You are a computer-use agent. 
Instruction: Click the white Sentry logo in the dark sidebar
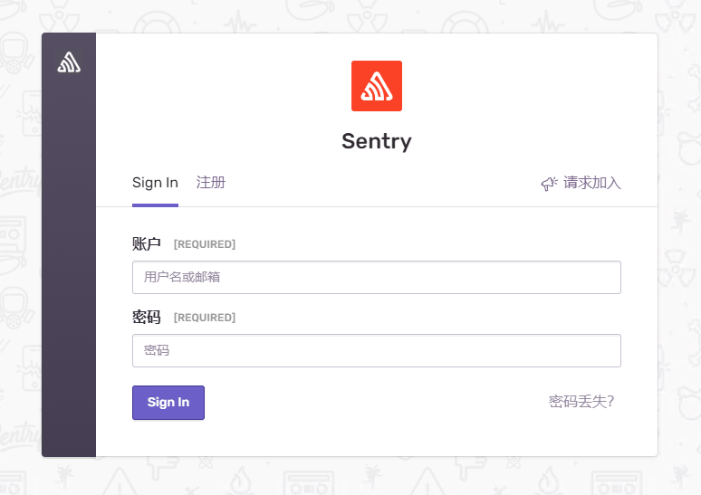tap(69, 62)
